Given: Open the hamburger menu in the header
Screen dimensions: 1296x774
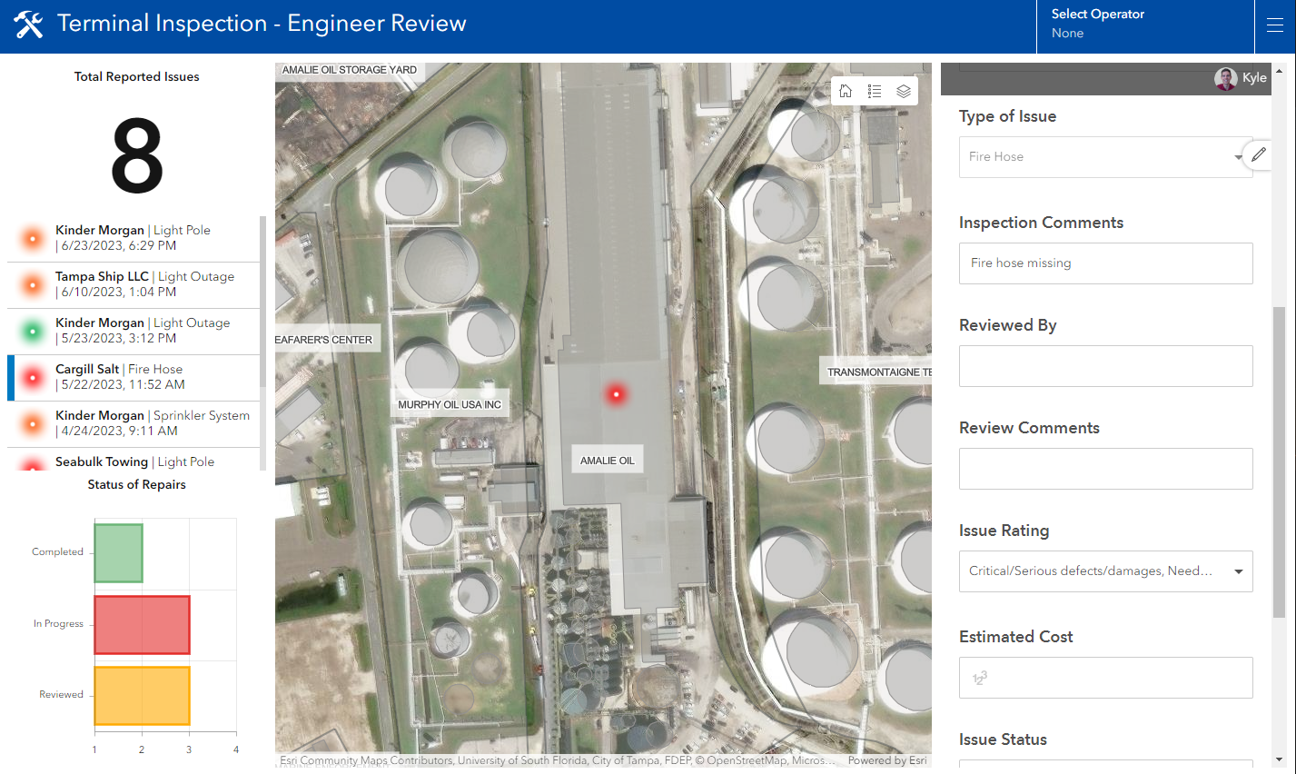Looking at the screenshot, I should (1275, 25).
